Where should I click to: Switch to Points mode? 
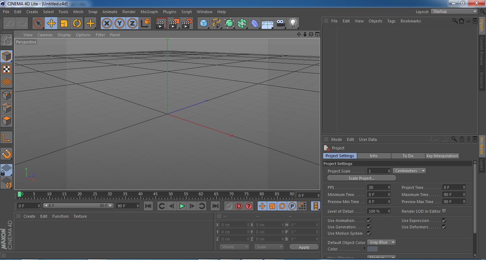click(6, 95)
